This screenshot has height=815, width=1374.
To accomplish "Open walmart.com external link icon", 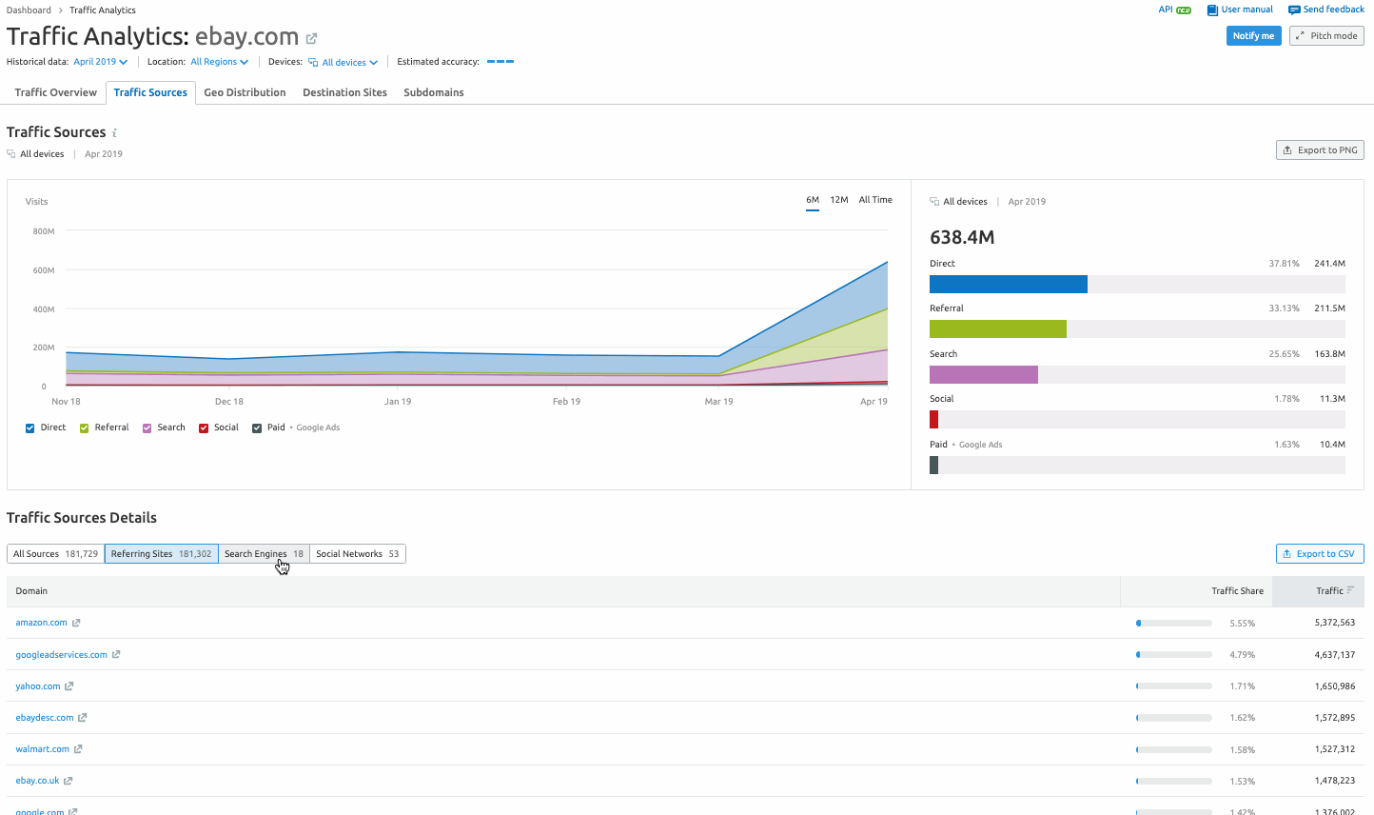I will (x=78, y=748).
